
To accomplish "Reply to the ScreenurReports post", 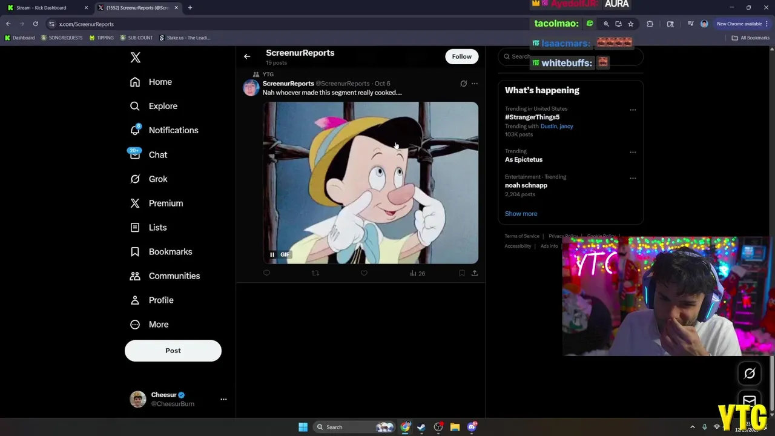I will 266,273.
